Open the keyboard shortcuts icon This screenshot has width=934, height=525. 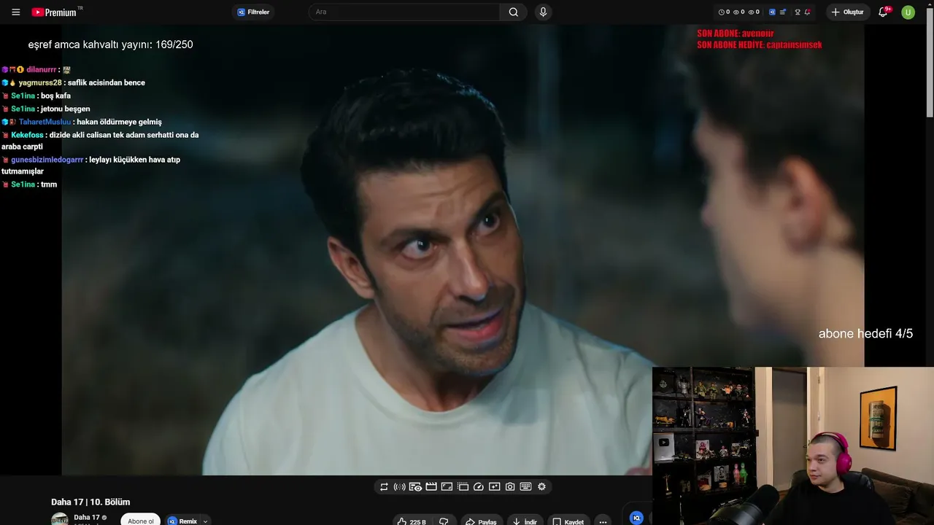[x=525, y=486]
